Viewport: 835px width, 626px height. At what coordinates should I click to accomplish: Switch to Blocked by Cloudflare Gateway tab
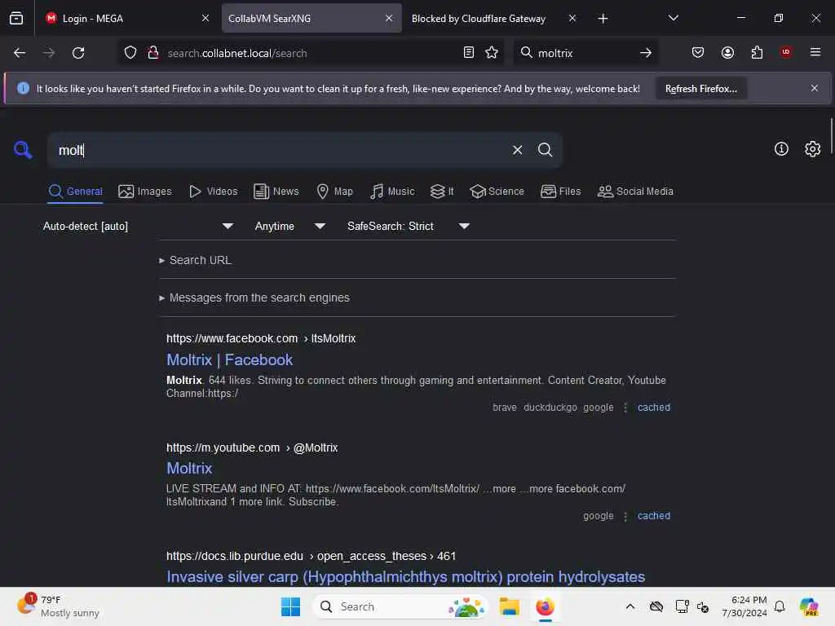click(493, 19)
